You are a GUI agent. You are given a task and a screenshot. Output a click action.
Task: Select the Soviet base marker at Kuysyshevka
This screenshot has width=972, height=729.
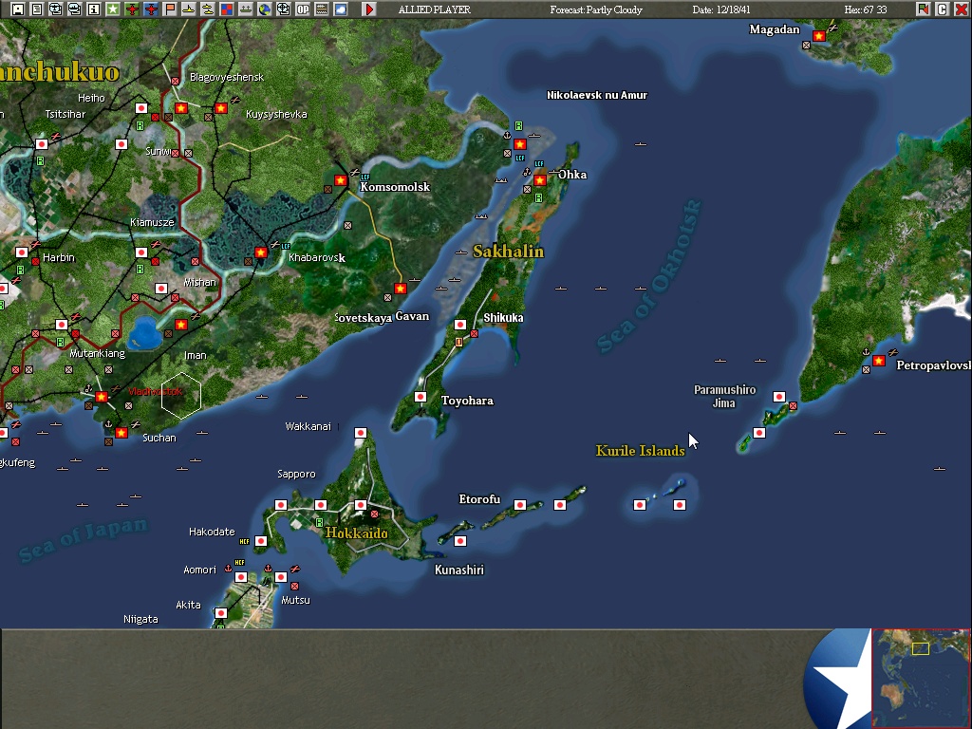click(220, 108)
